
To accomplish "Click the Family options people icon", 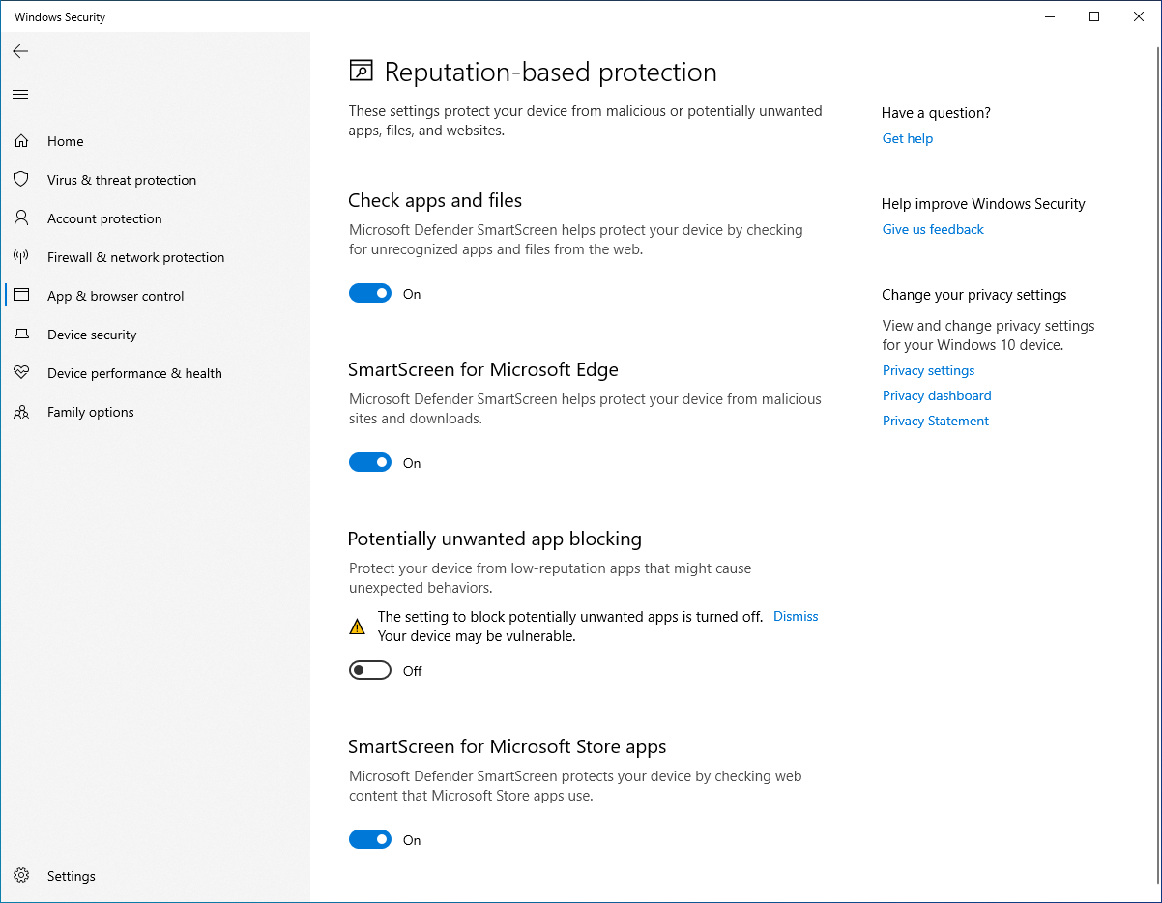I will point(21,412).
